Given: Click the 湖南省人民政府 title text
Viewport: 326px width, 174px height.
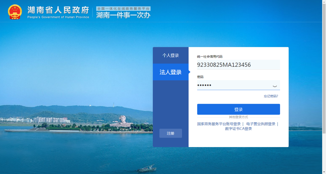Looking at the screenshot, I should coord(58,10).
